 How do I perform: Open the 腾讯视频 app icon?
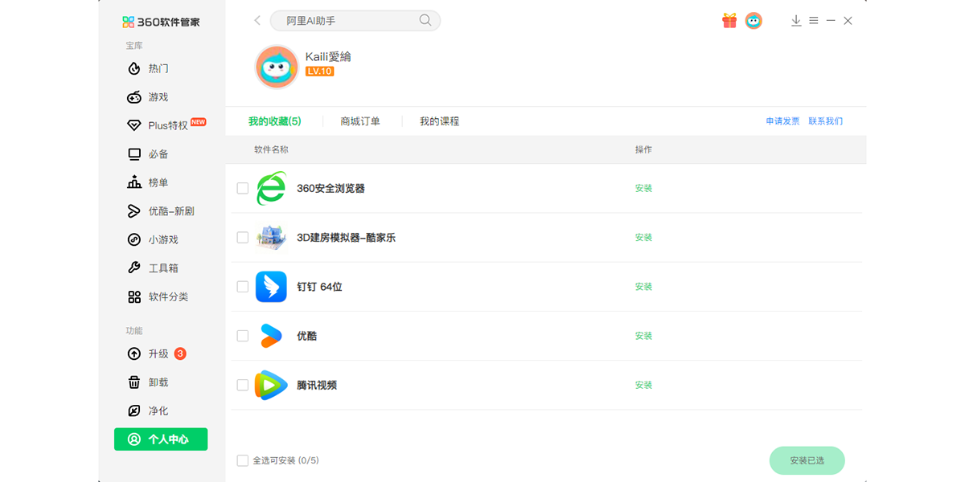[x=271, y=385]
